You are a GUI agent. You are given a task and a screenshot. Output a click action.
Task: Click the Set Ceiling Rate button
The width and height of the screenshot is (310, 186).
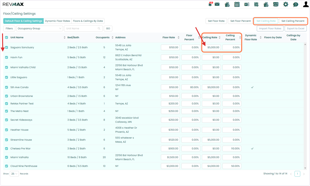(x=266, y=21)
